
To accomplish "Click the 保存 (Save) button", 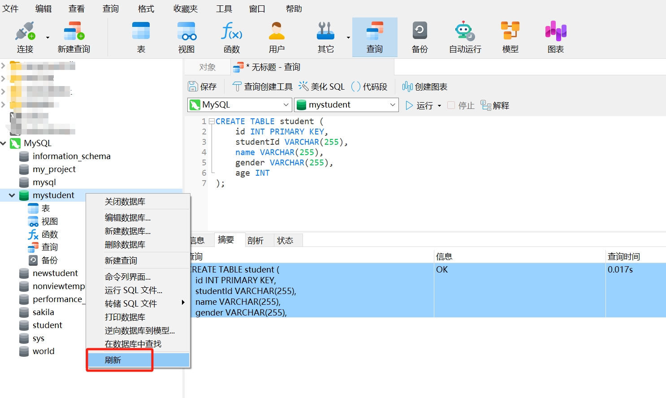I will click(x=203, y=87).
